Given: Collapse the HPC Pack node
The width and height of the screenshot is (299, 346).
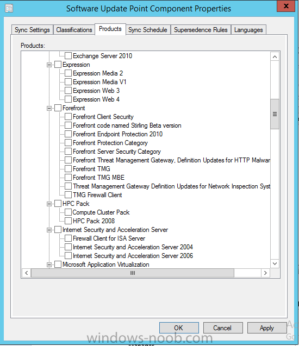Looking at the screenshot, I should click(x=49, y=204).
